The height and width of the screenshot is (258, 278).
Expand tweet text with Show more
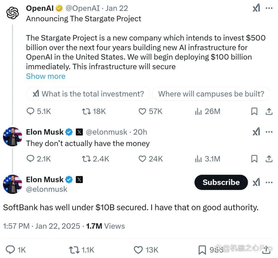(x=46, y=76)
